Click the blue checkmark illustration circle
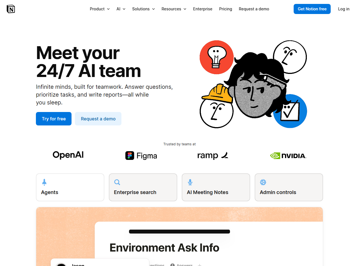 coord(290,111)
